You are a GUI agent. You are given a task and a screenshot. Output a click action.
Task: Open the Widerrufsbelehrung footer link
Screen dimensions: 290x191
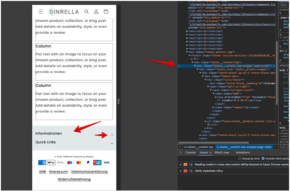[x=74, y=179]
